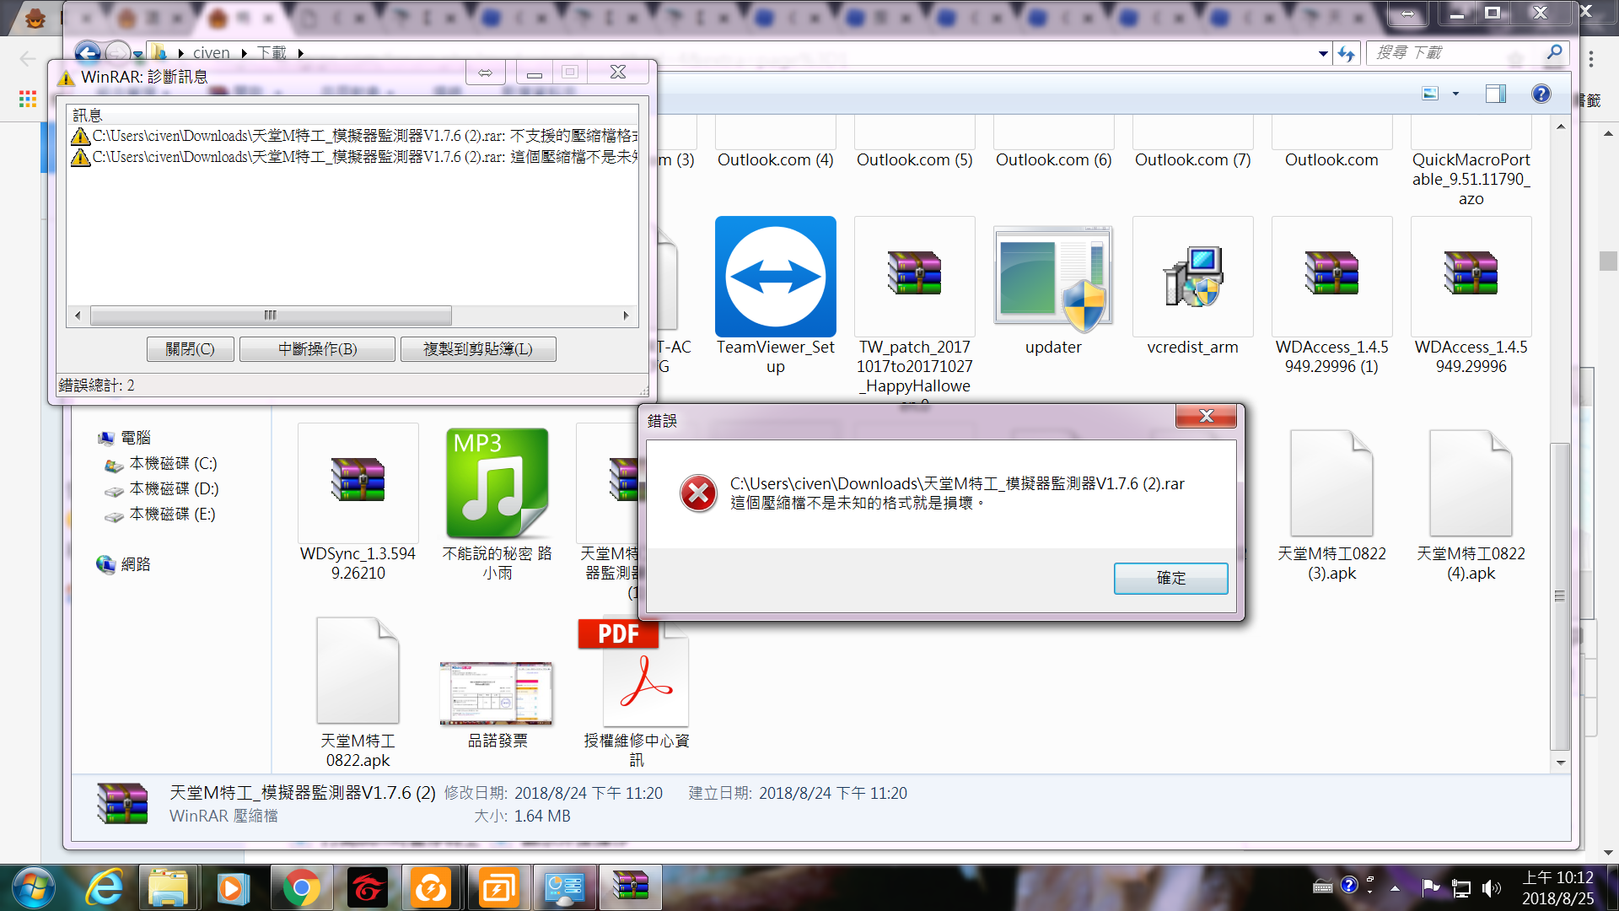Click 中斷操作(B) button
Image resolution: width=1619 pixels, height=911 pixels.
tap(317, 349)
